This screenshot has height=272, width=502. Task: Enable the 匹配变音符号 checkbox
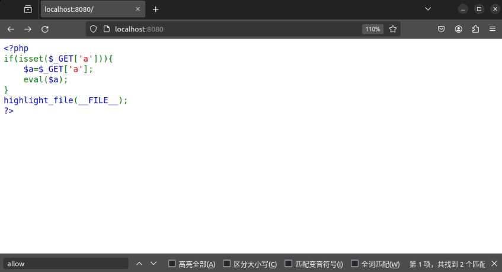(x=289, y=264)
